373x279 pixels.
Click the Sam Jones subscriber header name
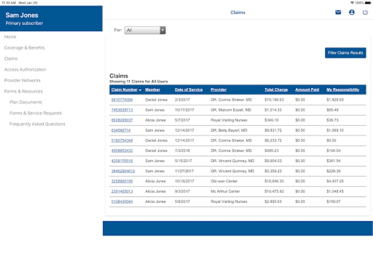pyautogui.click(x=22, y=15)
